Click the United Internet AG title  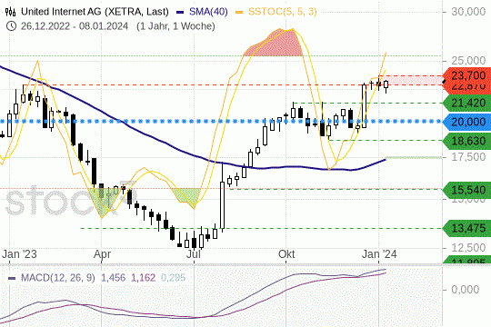[x=95, y=12]
